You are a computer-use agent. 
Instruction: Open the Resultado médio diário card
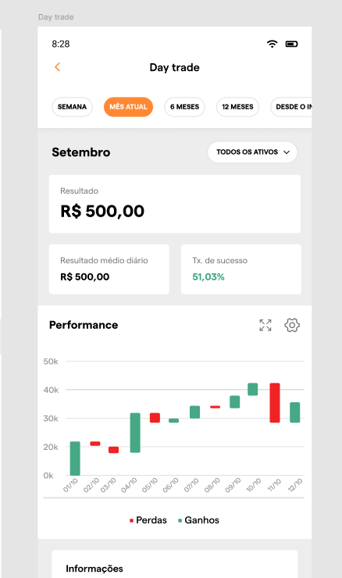coord(109,269)
